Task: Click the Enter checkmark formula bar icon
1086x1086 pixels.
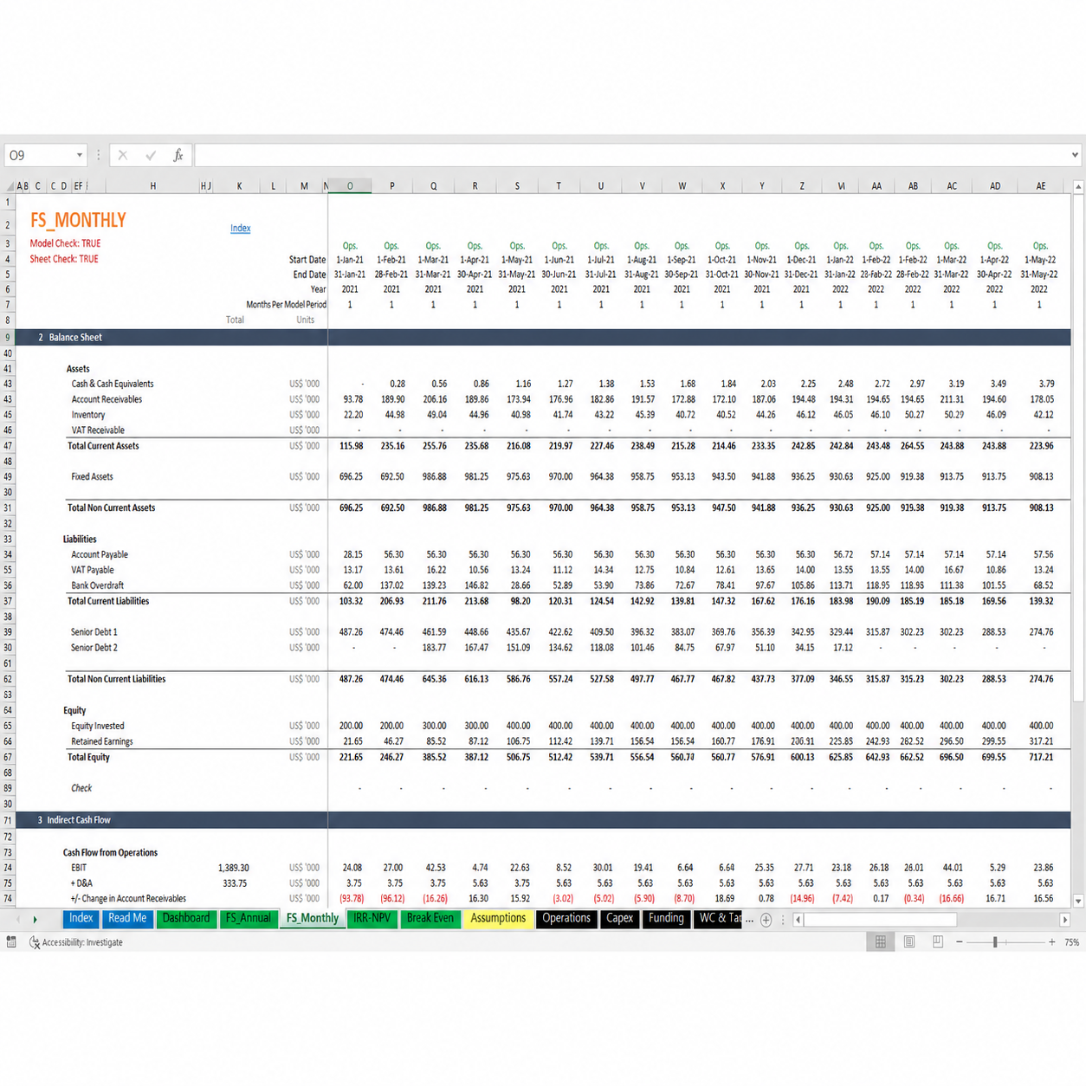Action: pyautogui.click(x=151, y=156)
